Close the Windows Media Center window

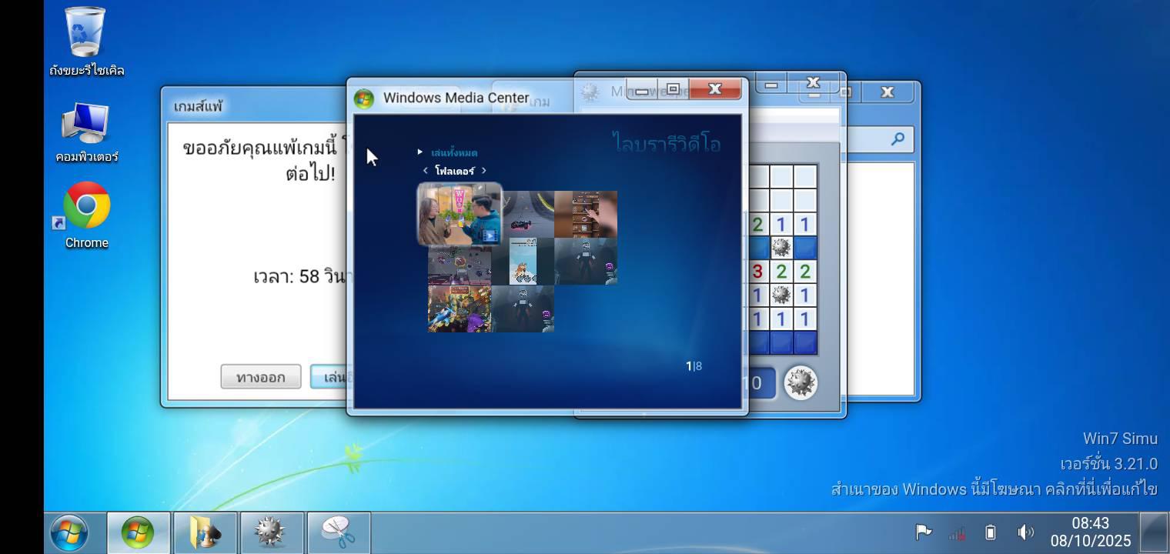[x=715, y=89]
